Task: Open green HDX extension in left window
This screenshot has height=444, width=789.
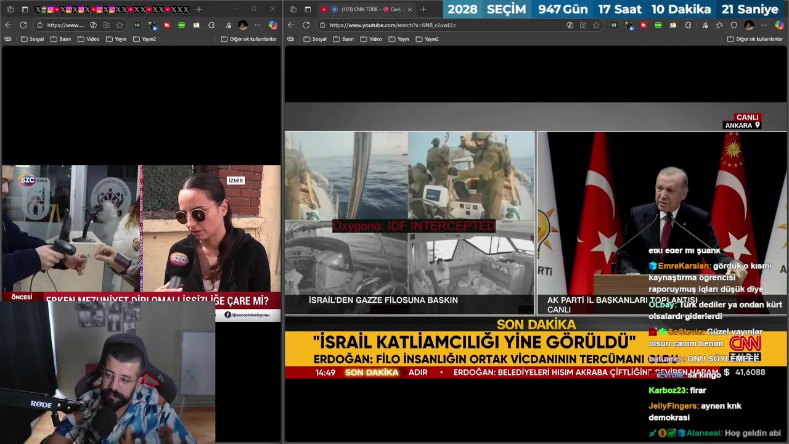Action: 181,25
